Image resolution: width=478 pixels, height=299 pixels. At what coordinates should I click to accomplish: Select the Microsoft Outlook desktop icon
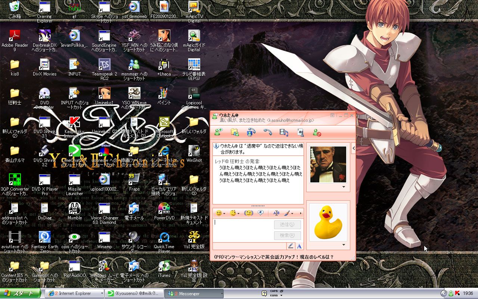[164, 127]
